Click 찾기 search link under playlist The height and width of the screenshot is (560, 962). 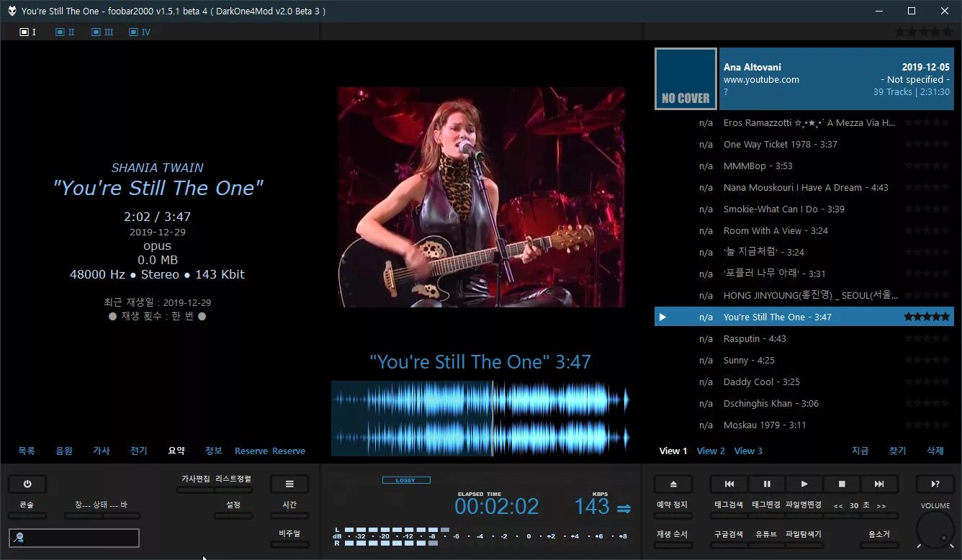pyautogui.click(x=898, y=451)
